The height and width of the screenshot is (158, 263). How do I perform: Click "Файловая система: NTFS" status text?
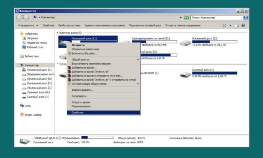tap(128, 143)
